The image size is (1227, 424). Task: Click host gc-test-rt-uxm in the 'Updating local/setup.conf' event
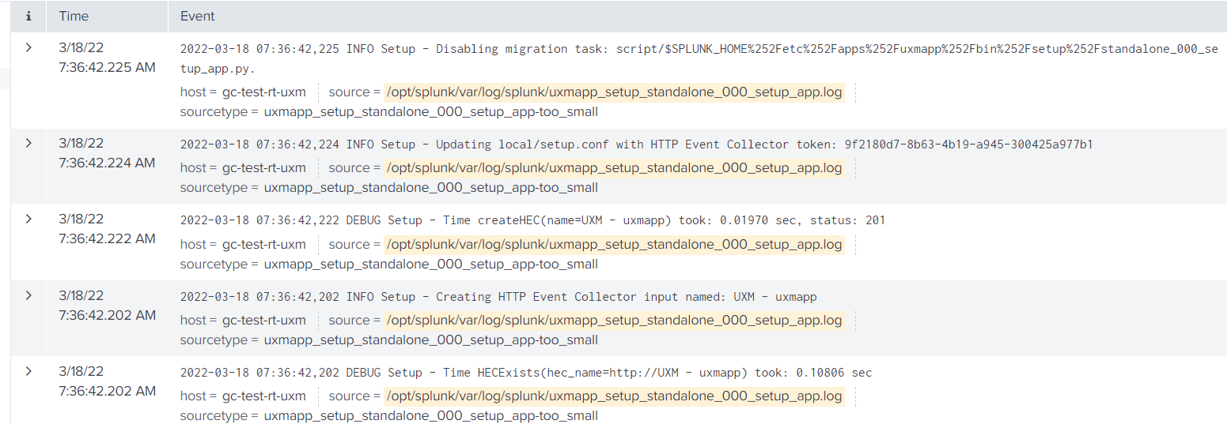point(263,168)
